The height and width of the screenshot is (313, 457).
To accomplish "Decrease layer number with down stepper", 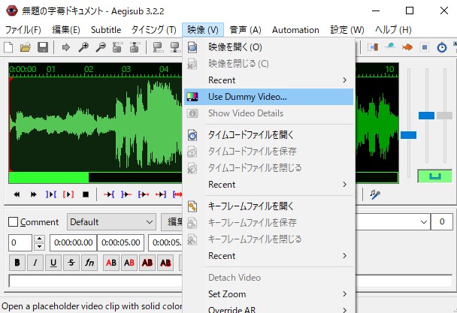I will pos(39,247).
